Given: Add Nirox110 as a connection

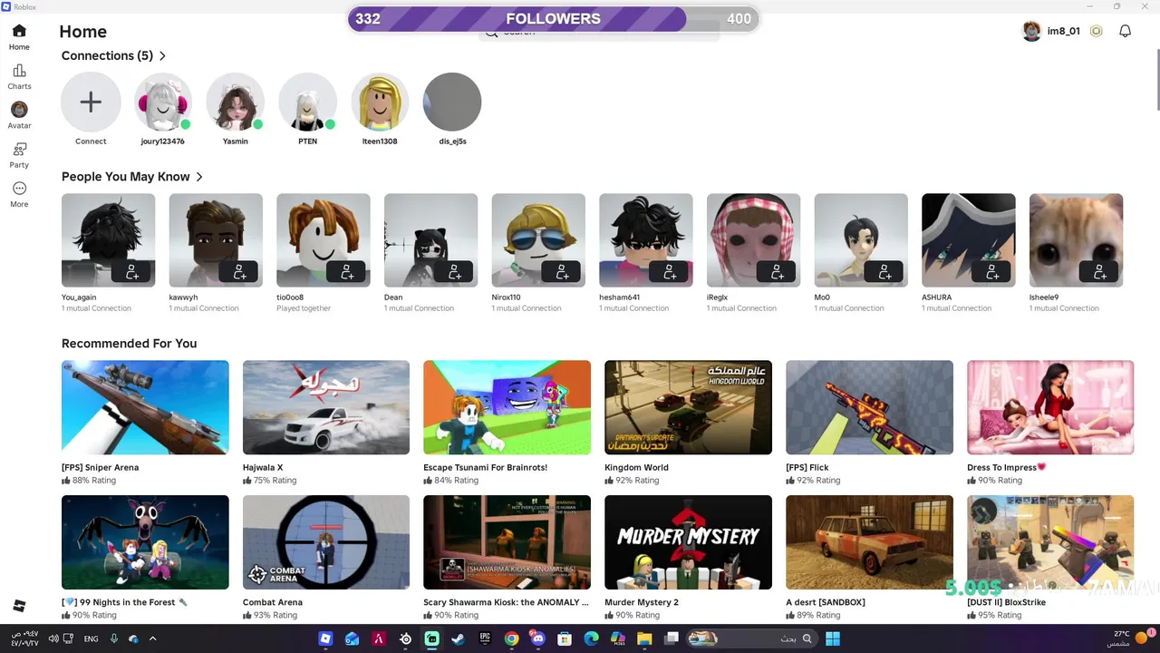Looking at the screenshot, I should 562,271.
